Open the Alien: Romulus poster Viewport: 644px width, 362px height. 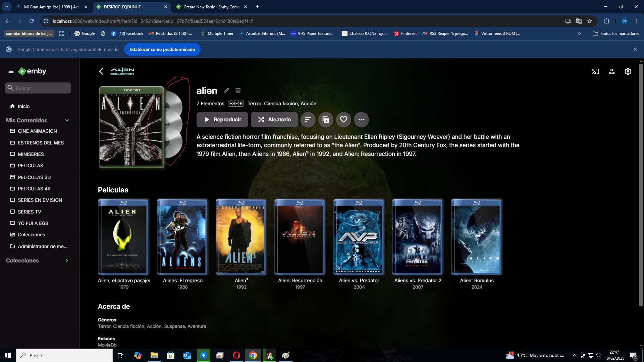(x=477, y=237)
